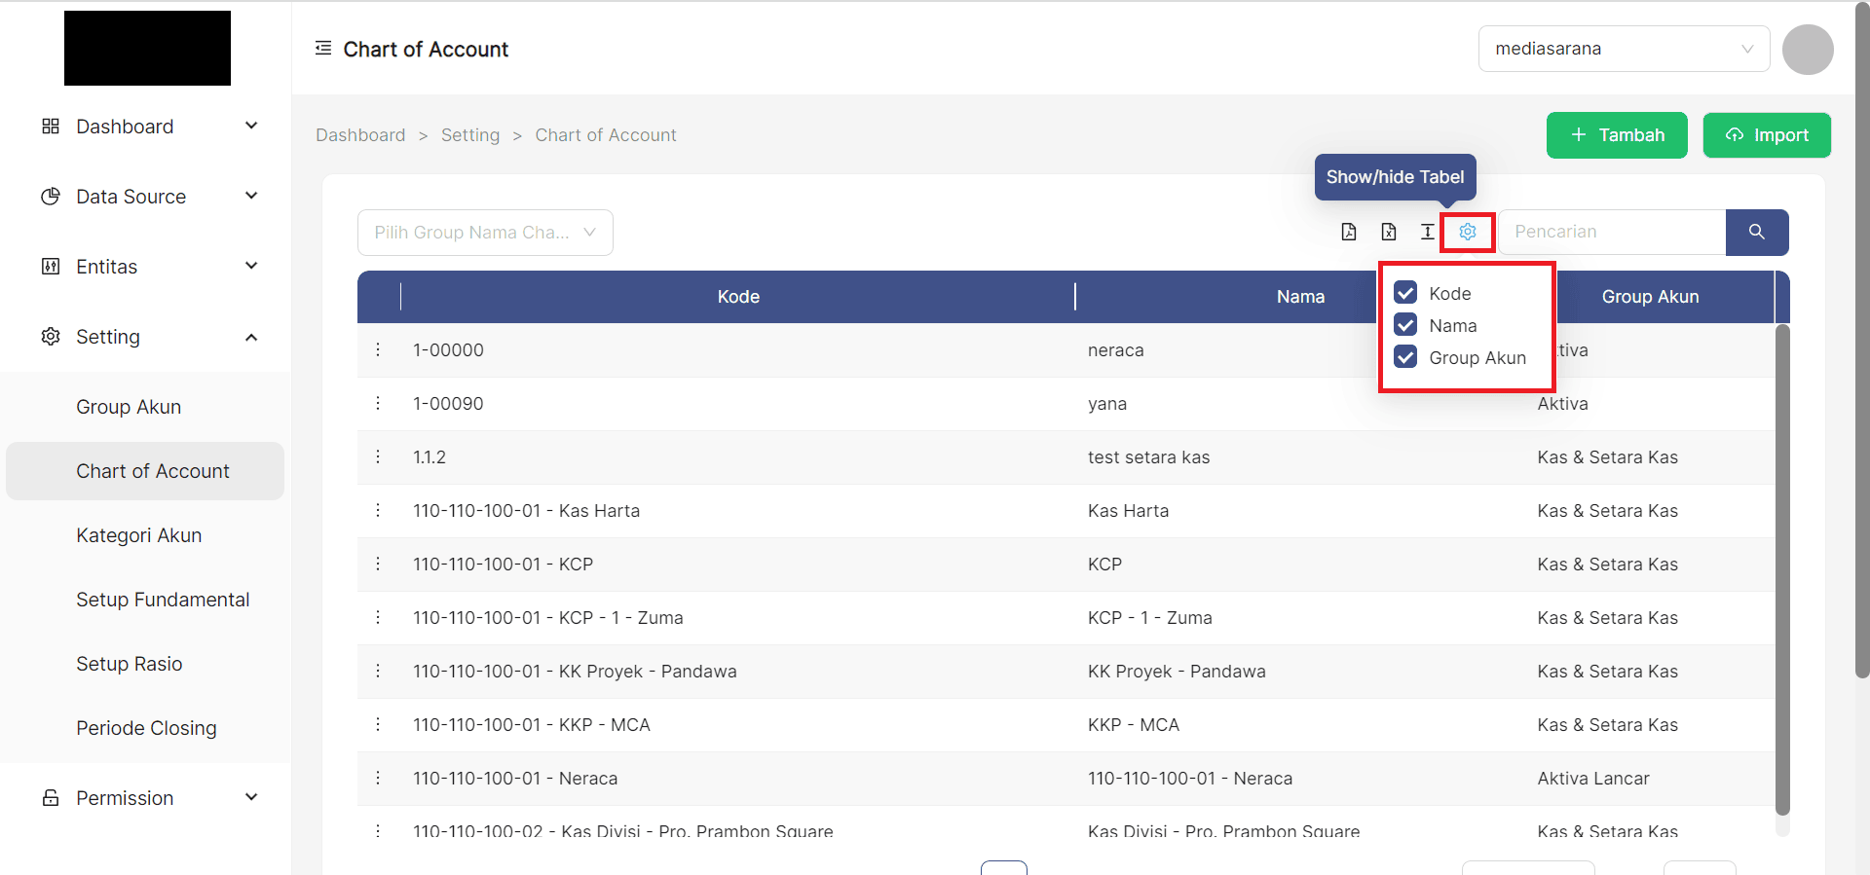Viewport: 1870px width, 875px height.
Task: Focus the Pencarian search field
Action: click(x=1612, y=232)
